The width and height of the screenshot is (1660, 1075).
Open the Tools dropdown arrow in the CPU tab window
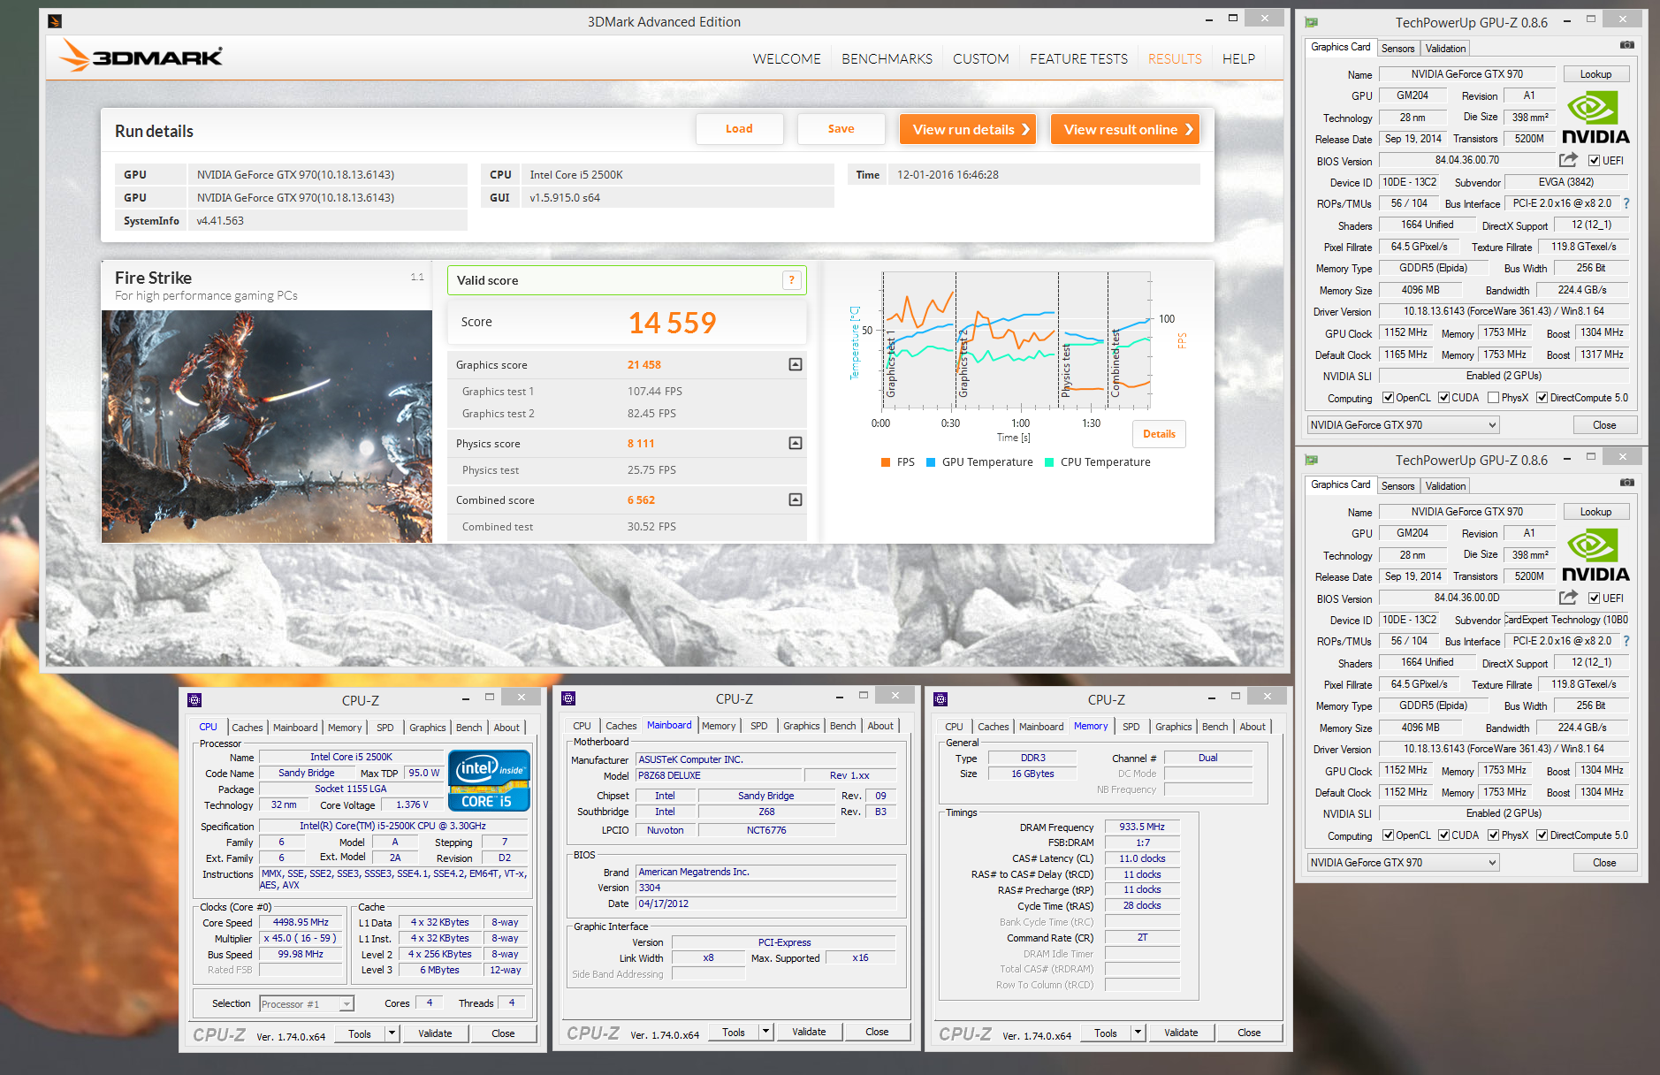(x=392, y=1033)
